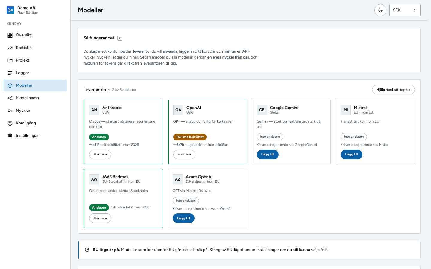Click Inte ansluten badge on Azure OpenAI
This screenshot has height=269, width=431.
coord(186,201)
